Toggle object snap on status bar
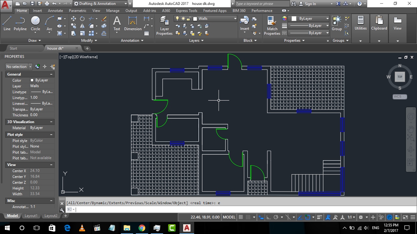The image size is (417, 234). [308, 217]
